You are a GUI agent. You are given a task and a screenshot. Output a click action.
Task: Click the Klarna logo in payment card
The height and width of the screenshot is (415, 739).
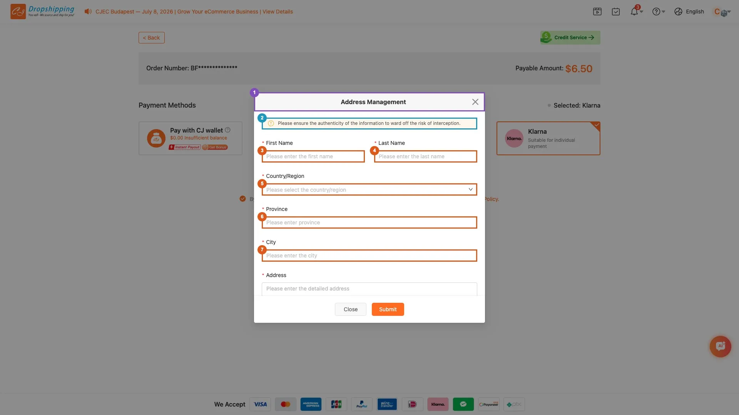[514, 138]
